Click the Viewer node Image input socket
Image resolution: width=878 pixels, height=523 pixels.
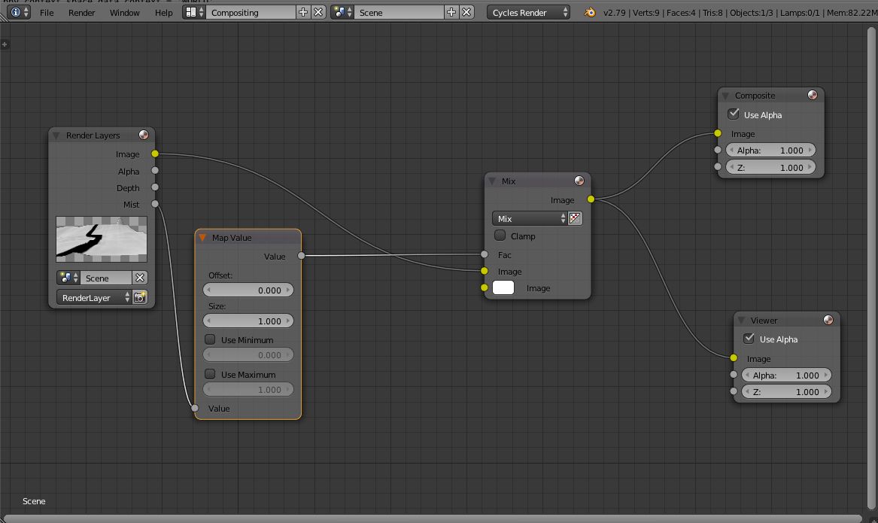pyautogui.click(x=734, y=357)
